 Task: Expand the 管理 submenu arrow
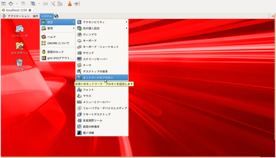click(74, 28)
